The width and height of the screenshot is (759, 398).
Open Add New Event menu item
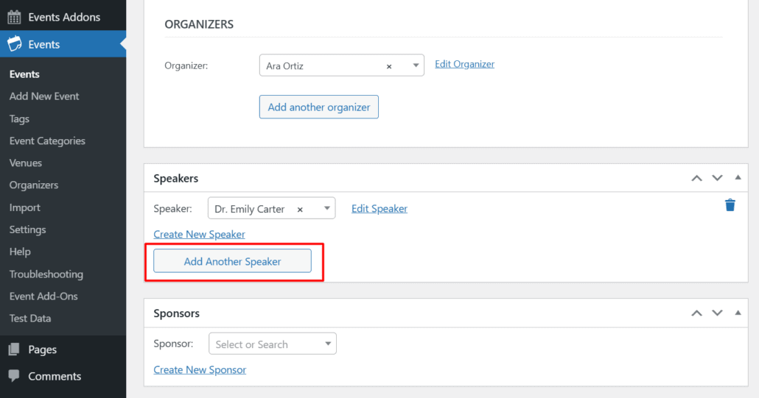click(44, 96)
